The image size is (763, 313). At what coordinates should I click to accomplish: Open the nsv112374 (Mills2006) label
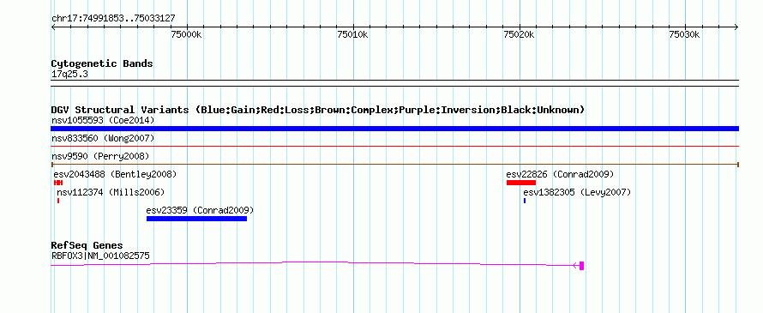pos(111,192)
